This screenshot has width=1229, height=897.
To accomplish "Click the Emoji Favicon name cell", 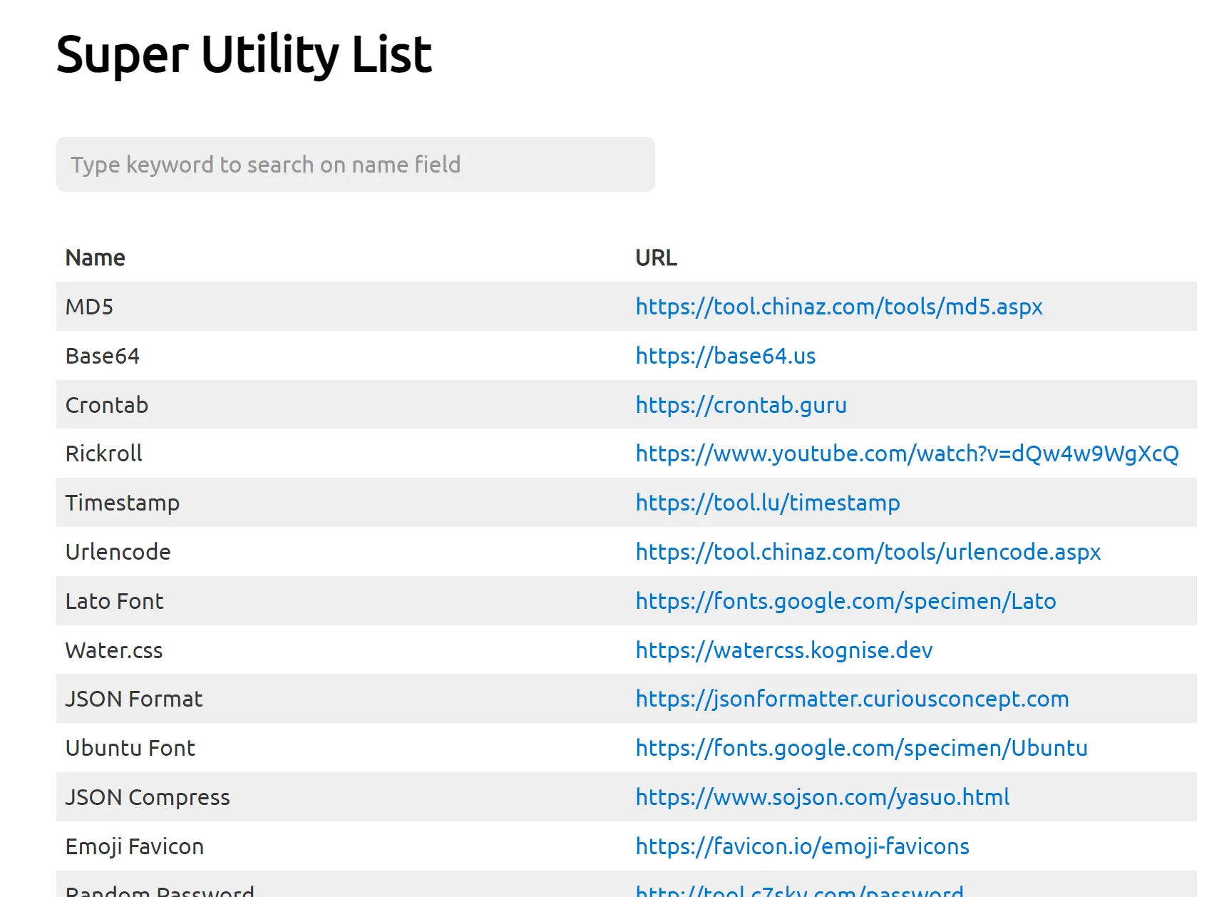I will 341,846.
